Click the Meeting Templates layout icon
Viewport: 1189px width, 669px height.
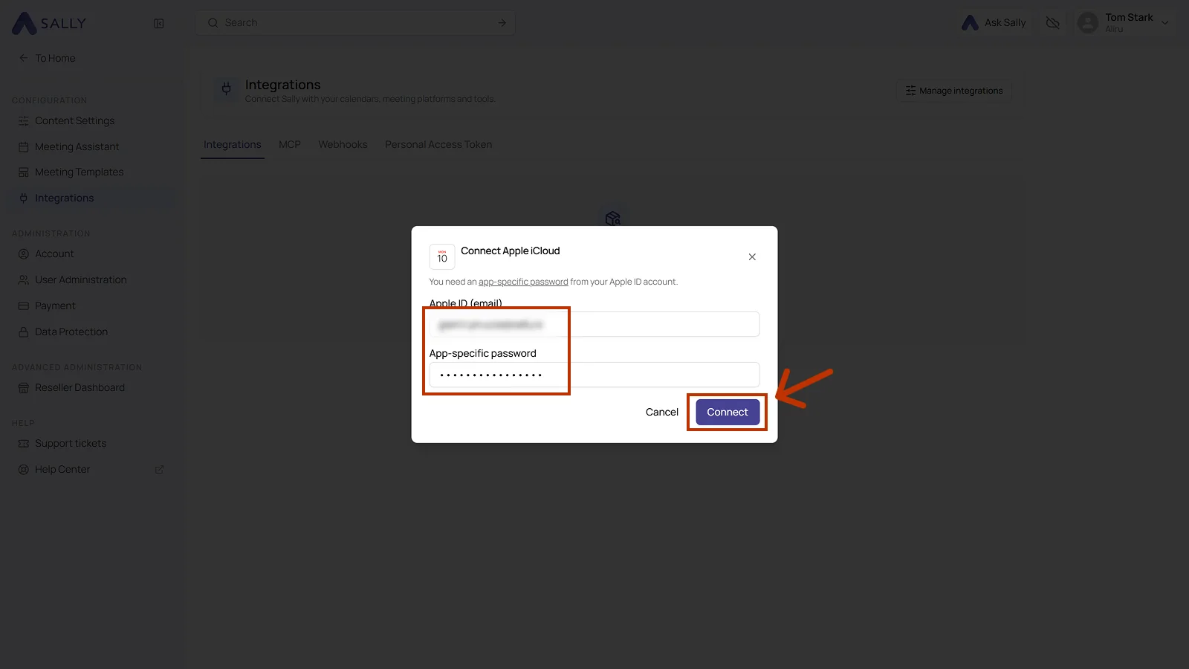(24, 172)
